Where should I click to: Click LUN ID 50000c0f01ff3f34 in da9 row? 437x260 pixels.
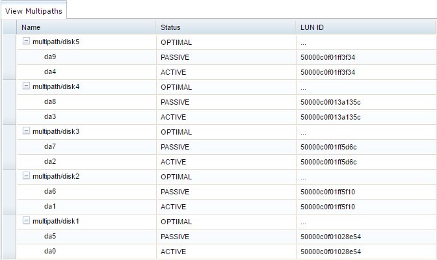pyautogui.click(x=328, y=57)
